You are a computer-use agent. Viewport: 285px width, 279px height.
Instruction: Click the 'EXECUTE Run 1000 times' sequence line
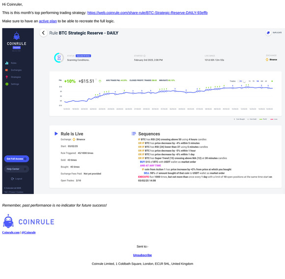point(205,179)
